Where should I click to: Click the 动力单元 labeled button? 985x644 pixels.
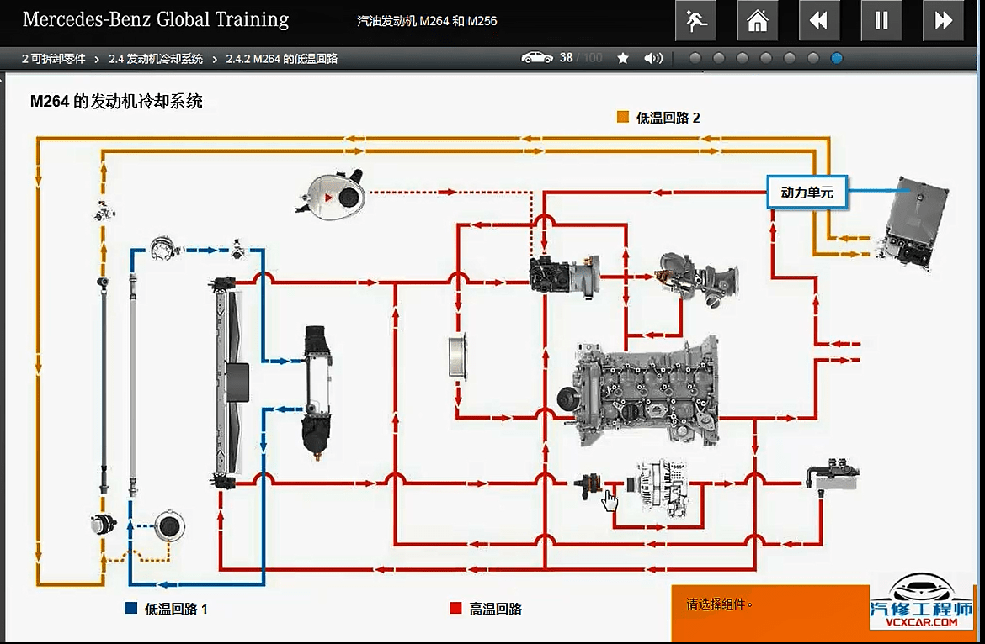pyautogui.click(x=806, y=193)
